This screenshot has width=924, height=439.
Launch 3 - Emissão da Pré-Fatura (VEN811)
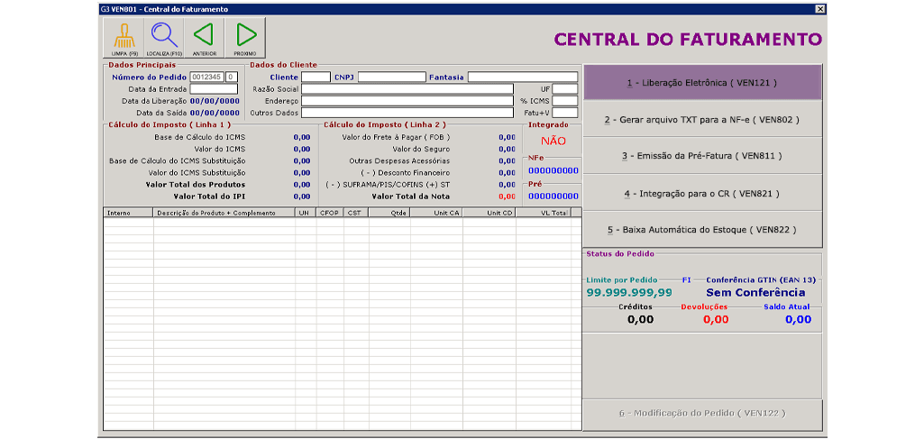702,156
